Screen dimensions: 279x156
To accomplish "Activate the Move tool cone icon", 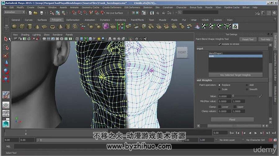I will point(6,63).
